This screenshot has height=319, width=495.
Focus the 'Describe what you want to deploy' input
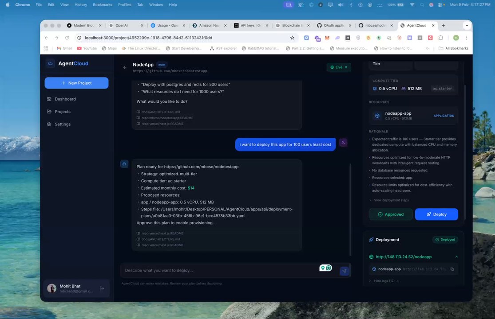pyautogui.click(x=221, y=270)
